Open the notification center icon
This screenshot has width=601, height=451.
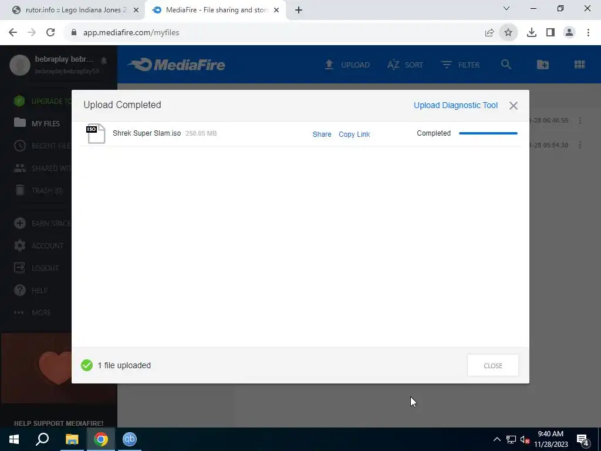point(582,439)
